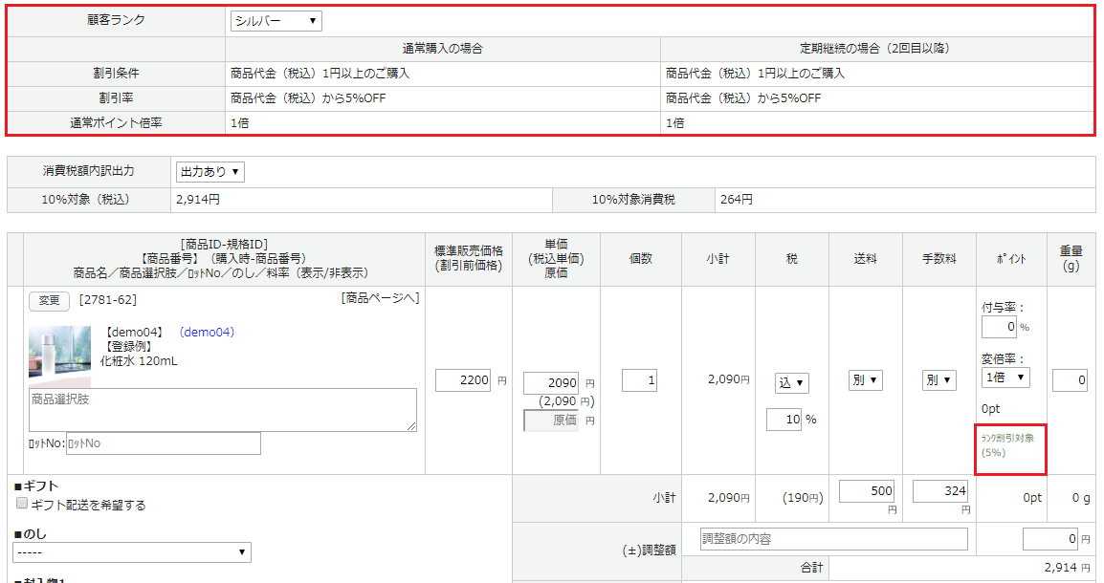Open the 税 込 dropdown
Image resolution: width=1104 pixels, height=583 pixels.
tap(792, 383)
